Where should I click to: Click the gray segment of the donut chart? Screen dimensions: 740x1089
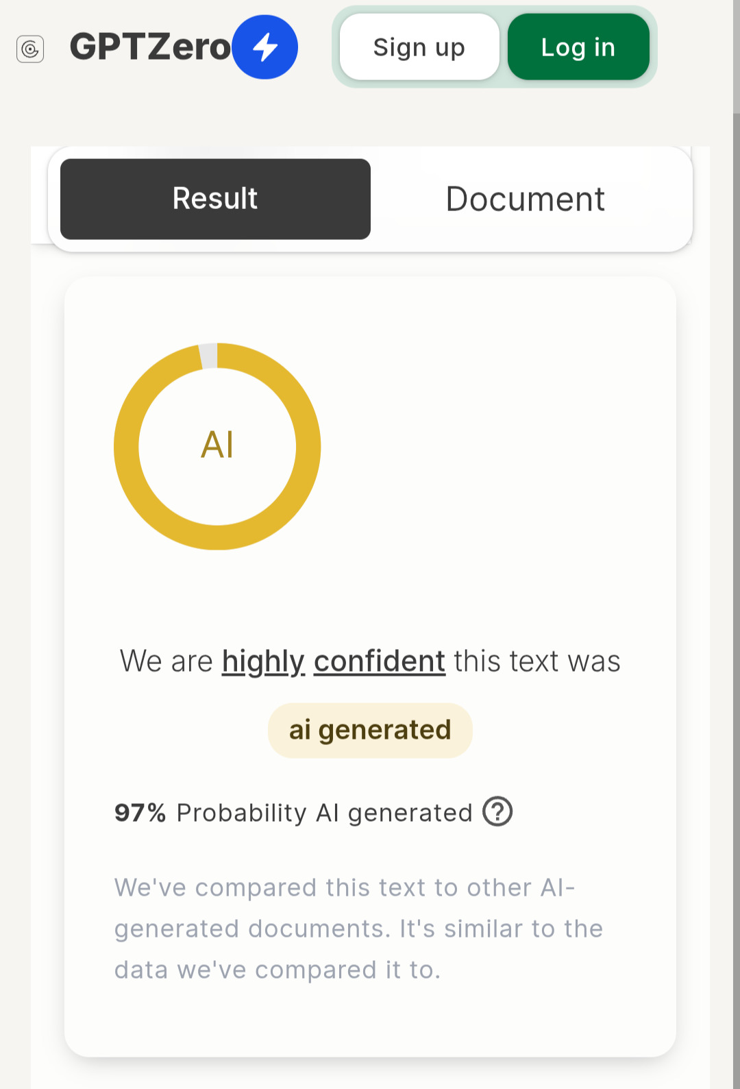208,356
